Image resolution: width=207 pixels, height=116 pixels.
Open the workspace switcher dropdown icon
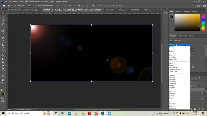(198, 6)
